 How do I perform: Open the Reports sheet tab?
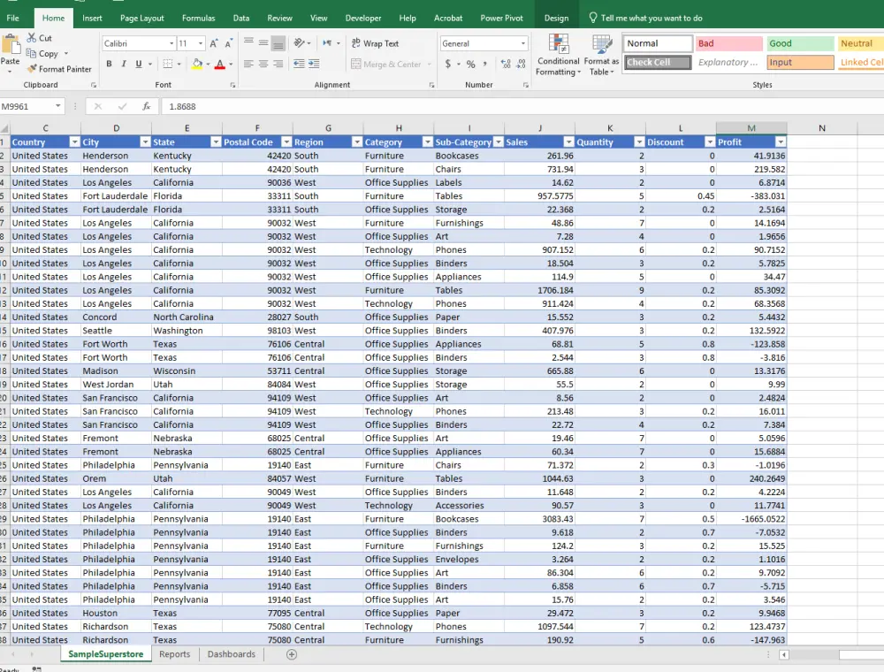(x=175, y=654)
